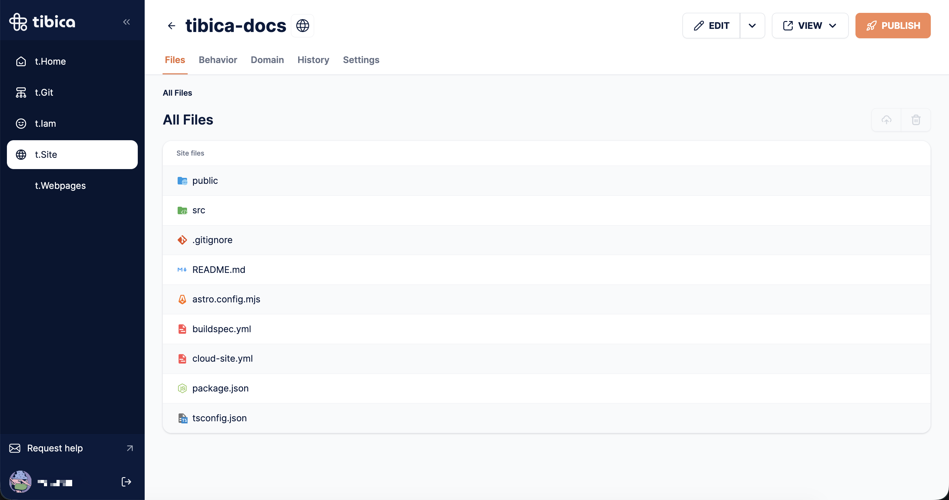Click the globe icon next to site title

[x=303, y=26]
